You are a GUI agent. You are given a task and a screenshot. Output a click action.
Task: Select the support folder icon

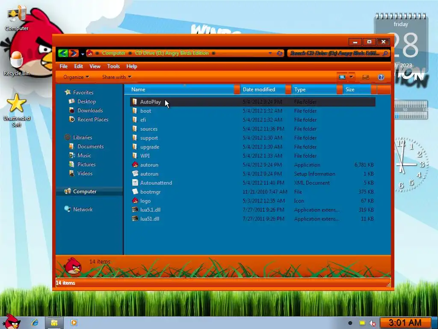pyautogui.click(x=135, y=138)
